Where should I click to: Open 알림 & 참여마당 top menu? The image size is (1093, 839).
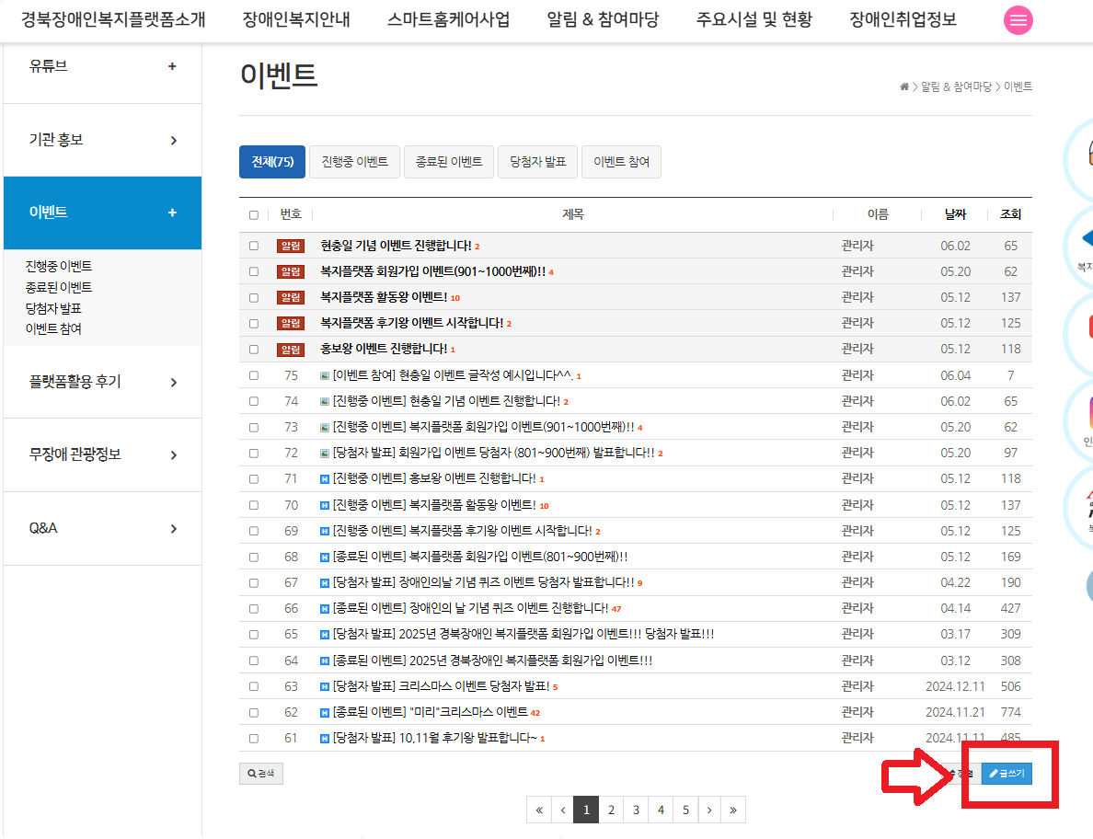[x=603, y=19]
